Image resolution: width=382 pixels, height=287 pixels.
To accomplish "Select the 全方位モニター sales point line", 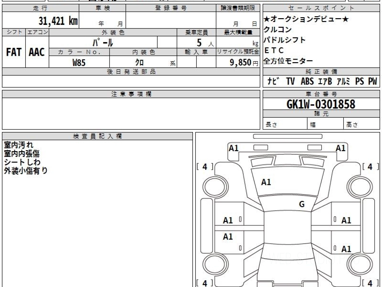I will [x=288, y=61].
